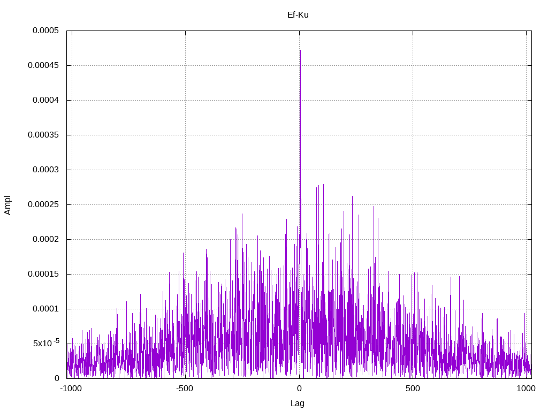The width and height of the screenshot is (548, 411).
Task: Click the x-axis tick label -500
Action: click(185, 389)
